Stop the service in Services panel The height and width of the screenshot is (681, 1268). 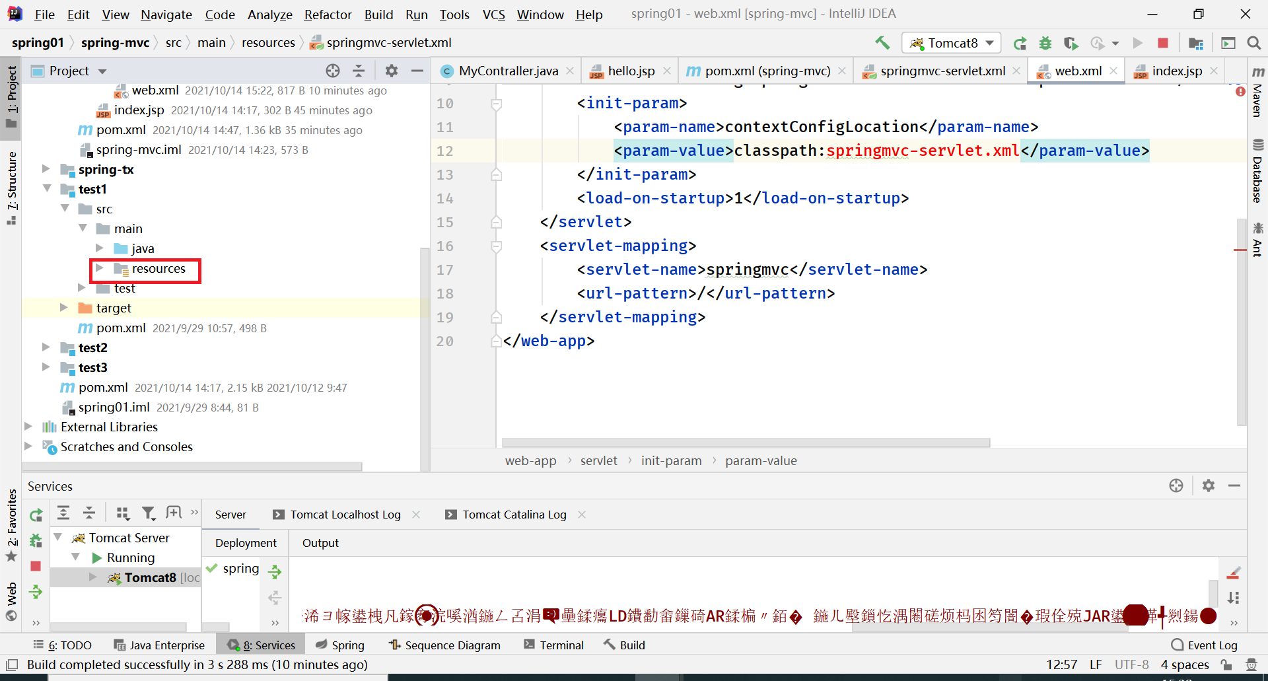(x=36, y=566)
